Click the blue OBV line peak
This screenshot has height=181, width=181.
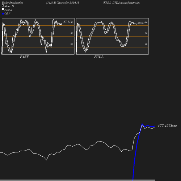142,124
